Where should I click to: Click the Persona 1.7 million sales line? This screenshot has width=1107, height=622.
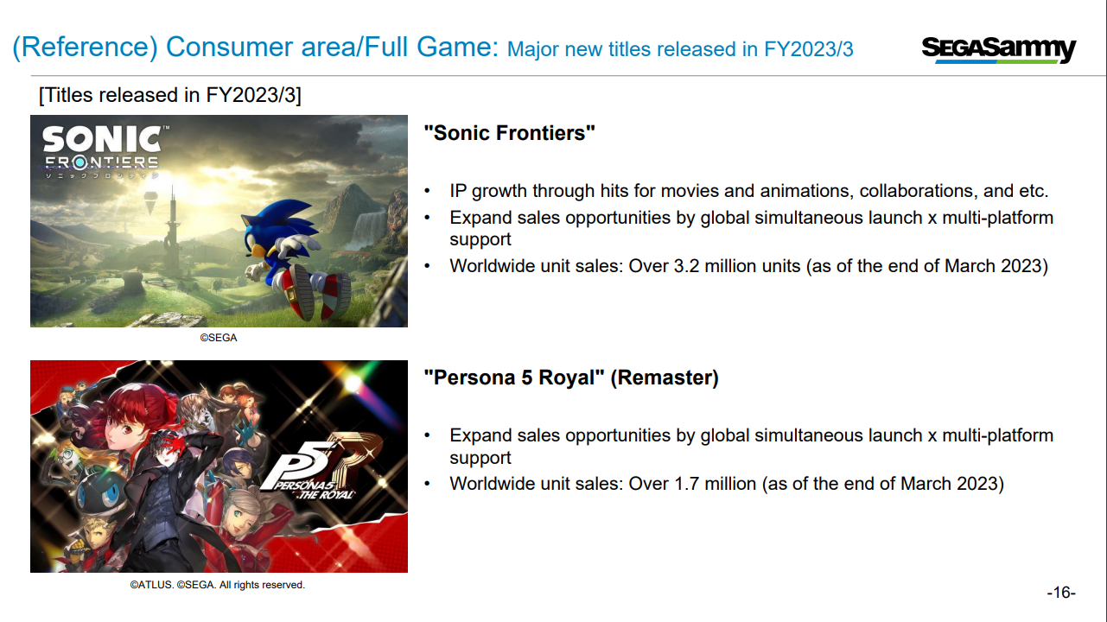[727, 484]
